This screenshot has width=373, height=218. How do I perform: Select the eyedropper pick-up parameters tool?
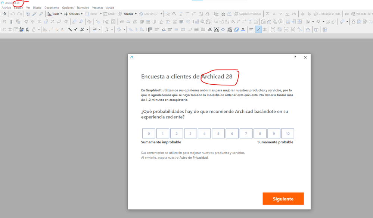pyautogui.click(x=34, y=14)
